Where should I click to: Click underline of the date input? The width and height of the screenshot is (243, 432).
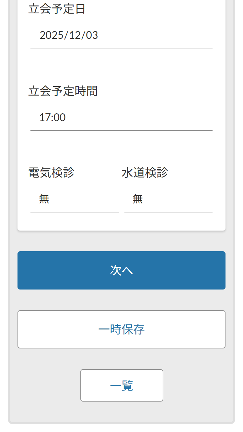coord(121,49)
